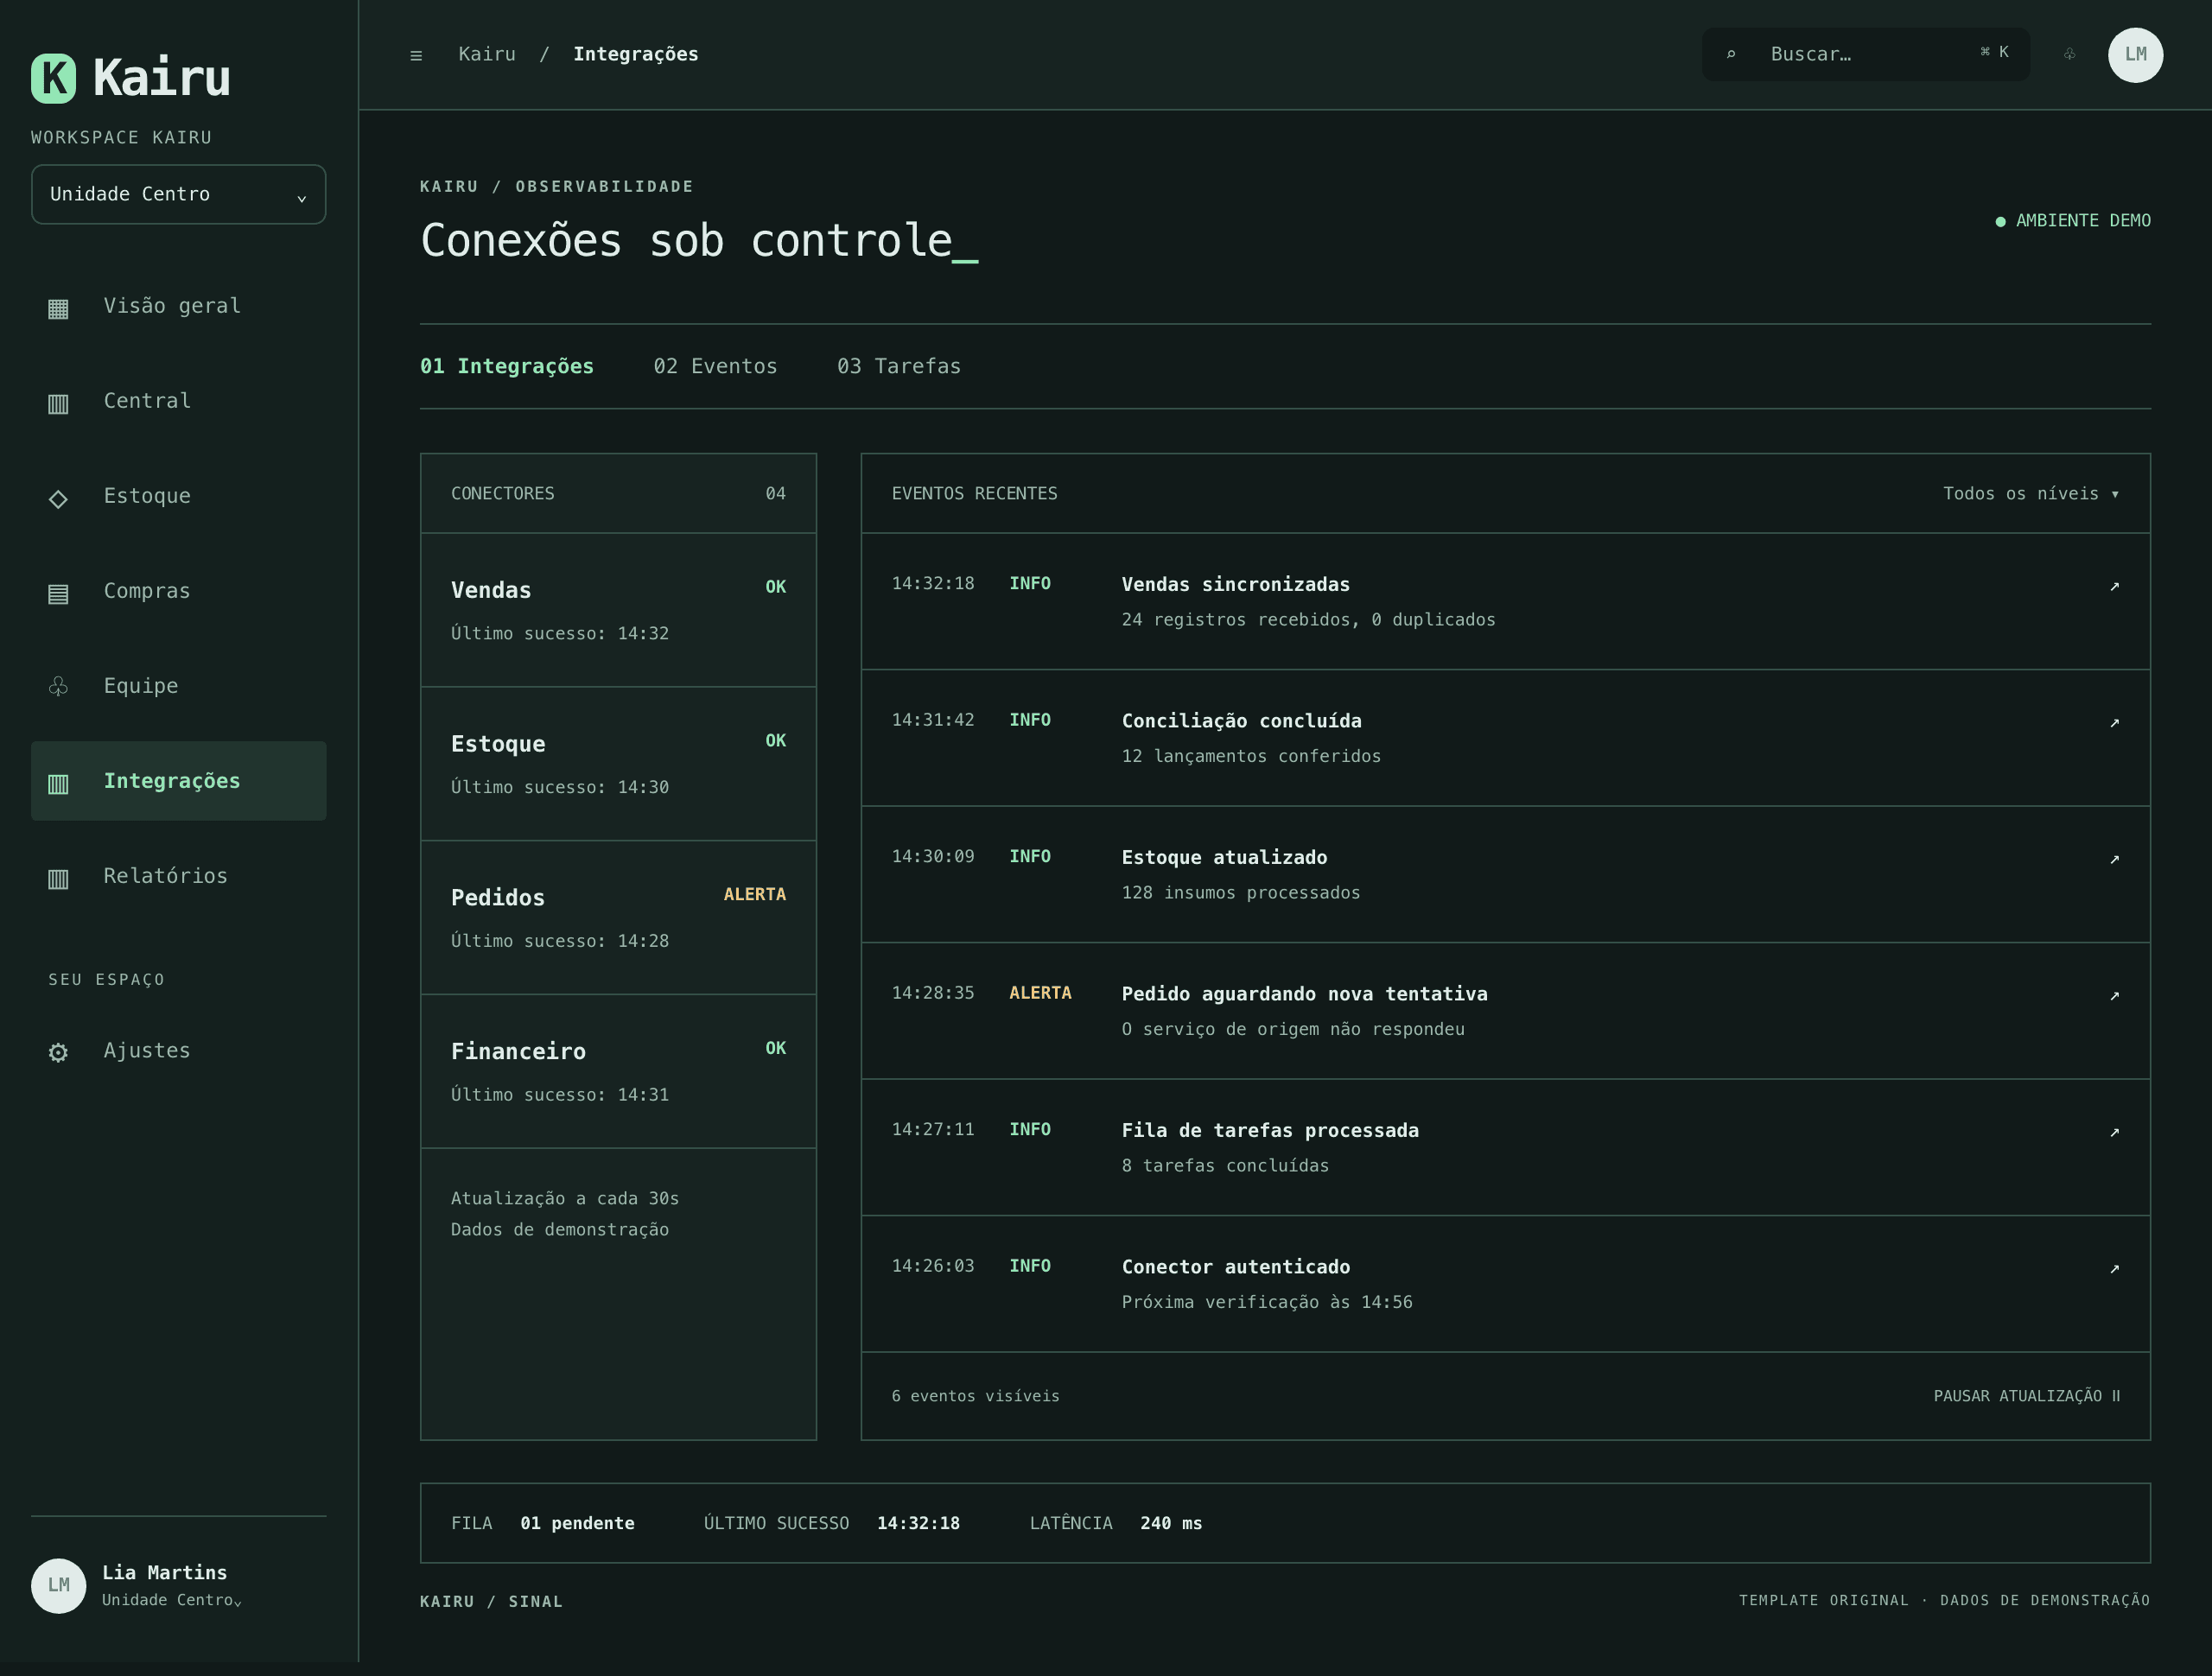Click the Ambiente Demo indicator
The height and width of the screenshot is (1676, 2212).
coord(2072,220)
